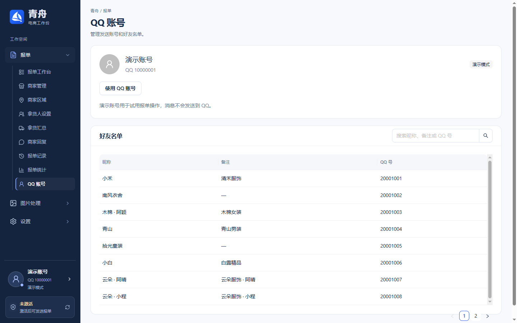517x323 pixels.
Task: Click the 商家区域 location pin icon
Action: [22, 100]
